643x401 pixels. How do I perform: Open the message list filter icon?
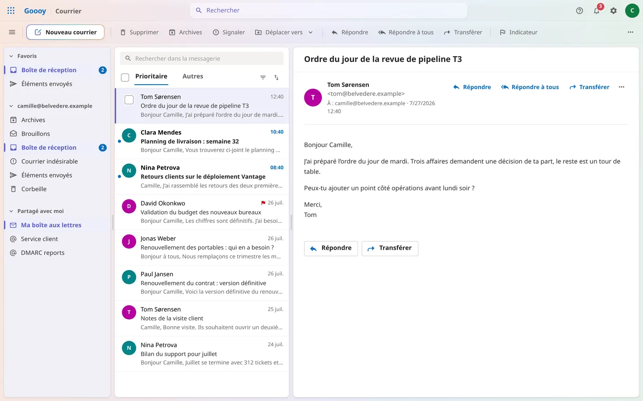(x=263, y=78)
